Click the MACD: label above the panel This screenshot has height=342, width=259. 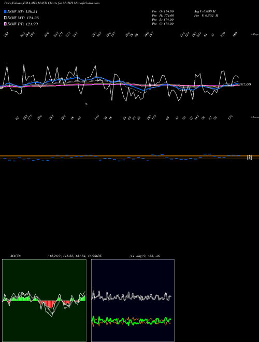(x=16, y=256)
